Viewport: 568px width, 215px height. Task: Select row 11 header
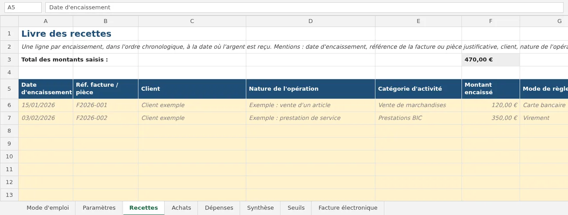pos(9,169)
